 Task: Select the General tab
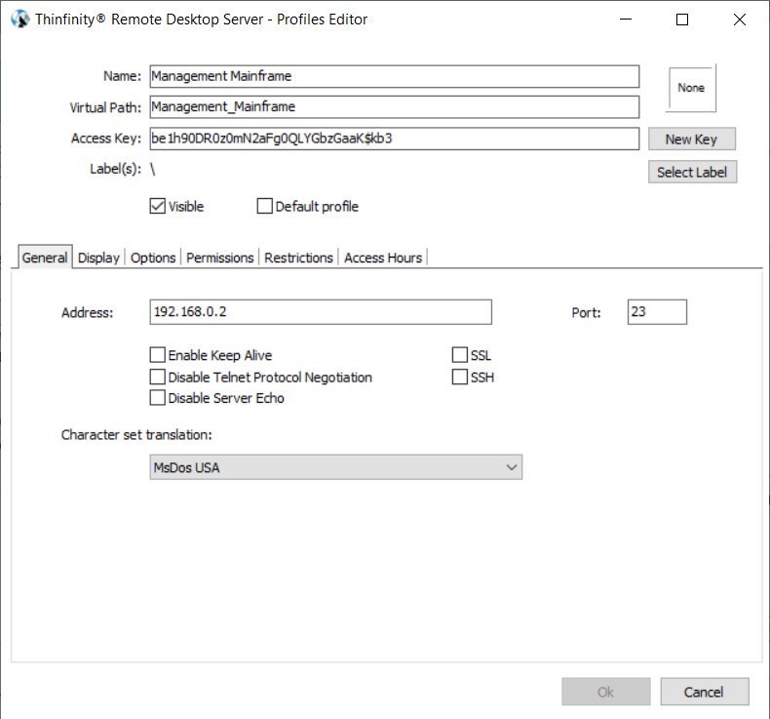[x=45, y=258]
